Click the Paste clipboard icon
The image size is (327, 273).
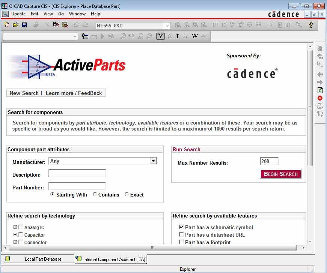point(65,25)
